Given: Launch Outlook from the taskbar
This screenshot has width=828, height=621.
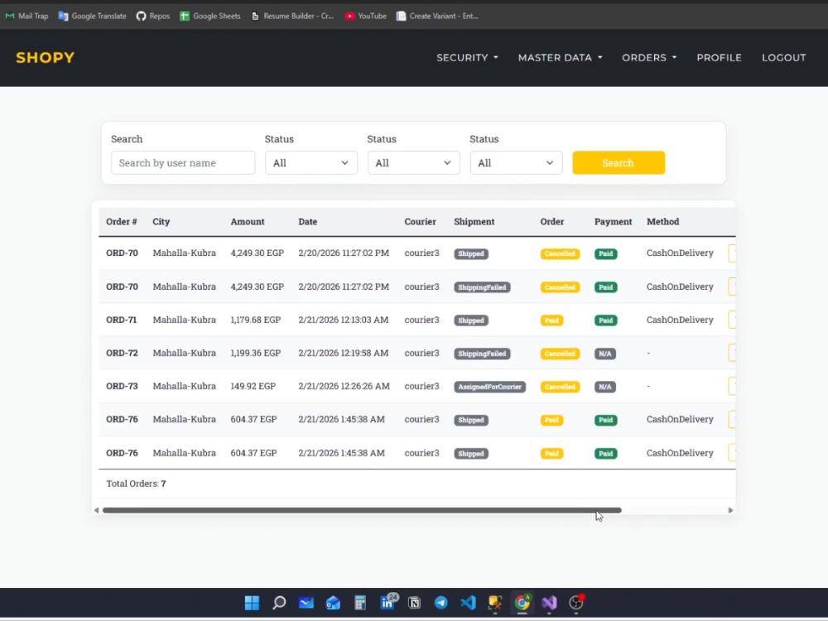Looking at the screenshot, I should point(333,603).
